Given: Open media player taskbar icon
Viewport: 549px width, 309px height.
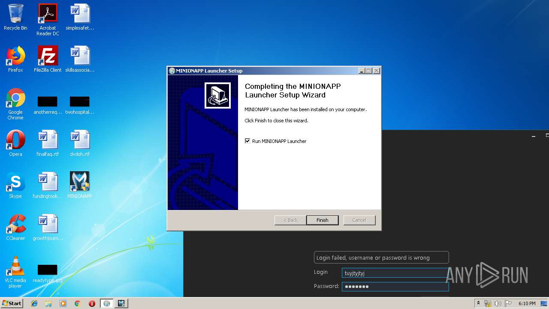Looking at the screenshot, I should click(63, 303).
